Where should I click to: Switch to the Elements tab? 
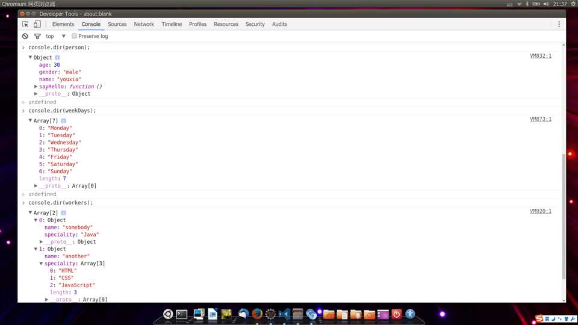coord(63,24)
